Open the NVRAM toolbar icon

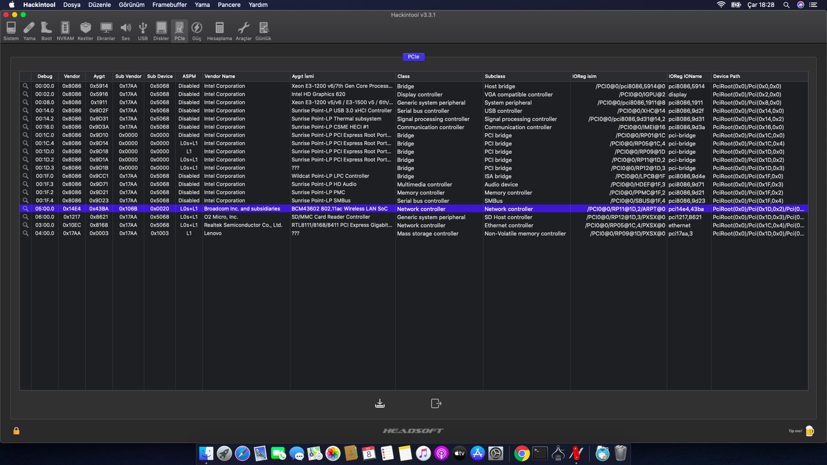click(x=65, y=31)
